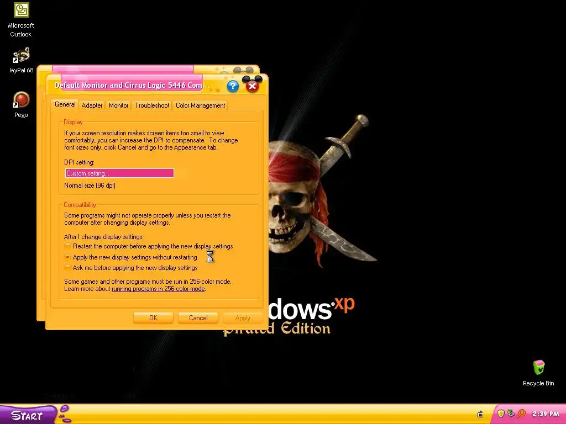Viewport: 566px width, 424px height.
Task: Switch to the Color Management tab
Action: click(x=200, y=105)
